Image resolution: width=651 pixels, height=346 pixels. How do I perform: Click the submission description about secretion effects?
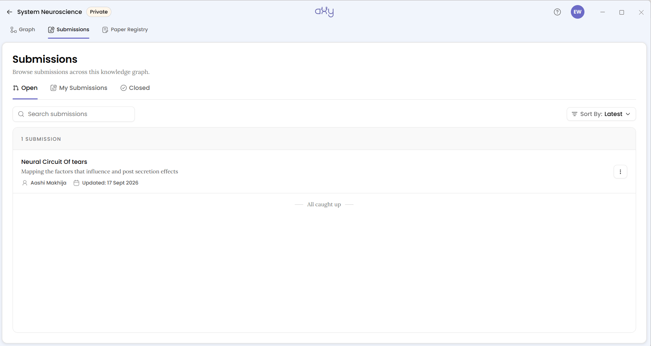pos(100,172)
